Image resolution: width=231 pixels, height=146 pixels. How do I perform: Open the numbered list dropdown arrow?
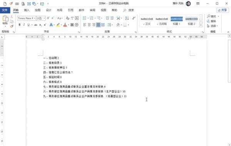coord(95,18)
